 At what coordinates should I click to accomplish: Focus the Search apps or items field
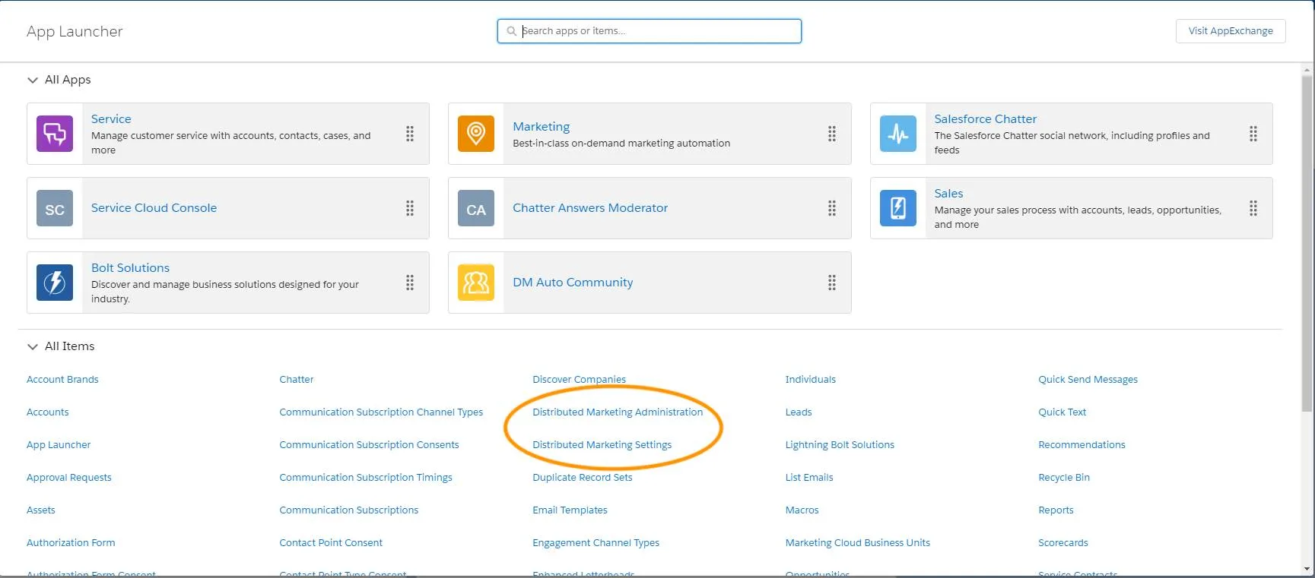pos(650,31)
